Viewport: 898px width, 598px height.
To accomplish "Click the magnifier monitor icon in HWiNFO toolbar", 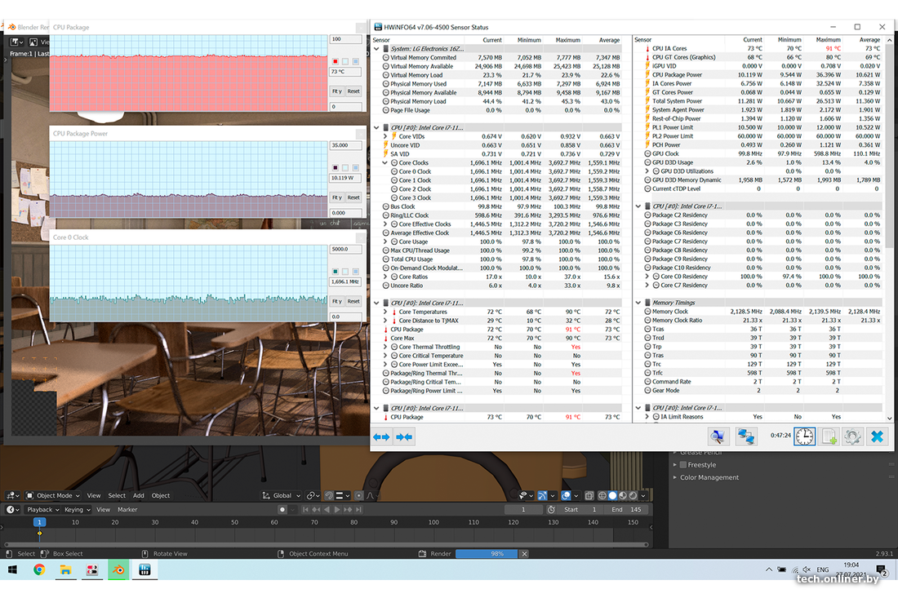I will (x=717, y=436).
